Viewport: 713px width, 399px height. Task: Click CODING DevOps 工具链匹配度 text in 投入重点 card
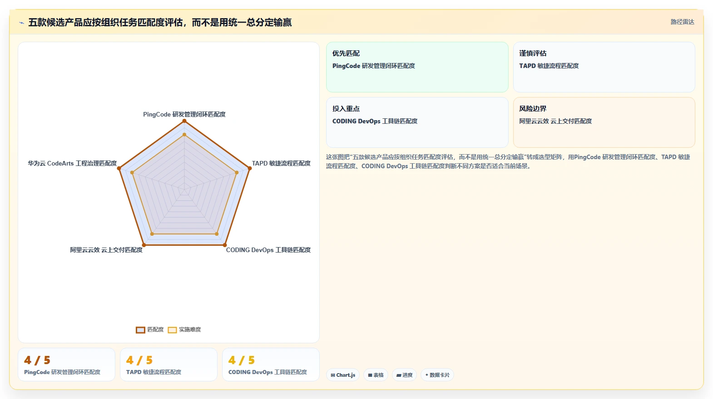click(375, 121)
